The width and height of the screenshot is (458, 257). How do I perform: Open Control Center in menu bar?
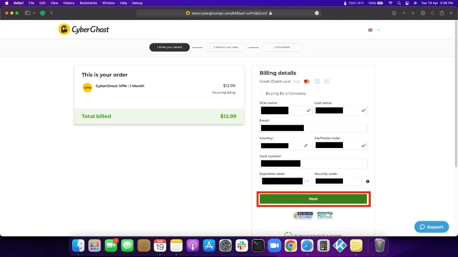point(407,3)
